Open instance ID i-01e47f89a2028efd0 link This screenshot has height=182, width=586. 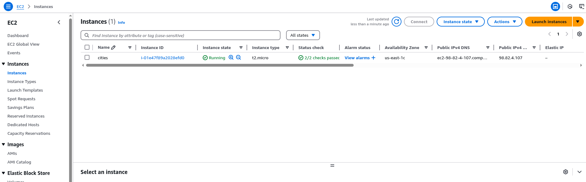pos(162,58)
